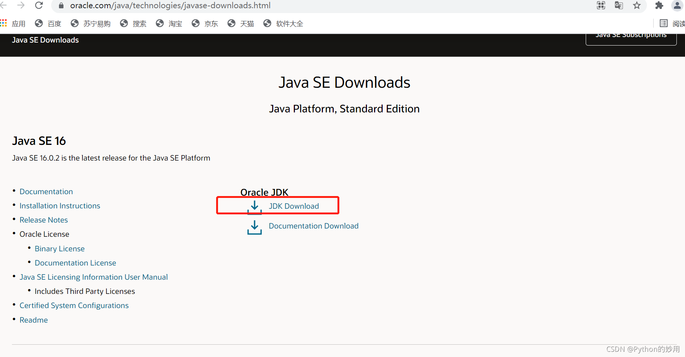Open the Documentation link in the list

[x=46, y=192]
